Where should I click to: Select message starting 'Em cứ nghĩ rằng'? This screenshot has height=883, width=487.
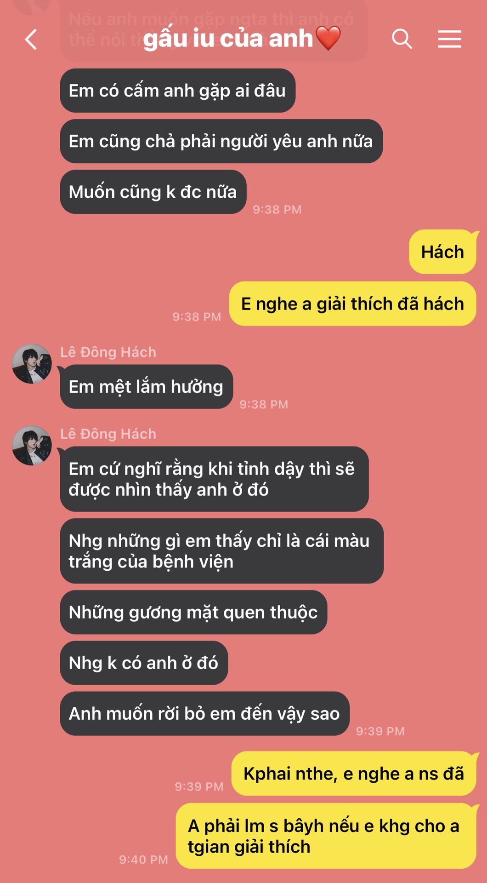(214, 479)
